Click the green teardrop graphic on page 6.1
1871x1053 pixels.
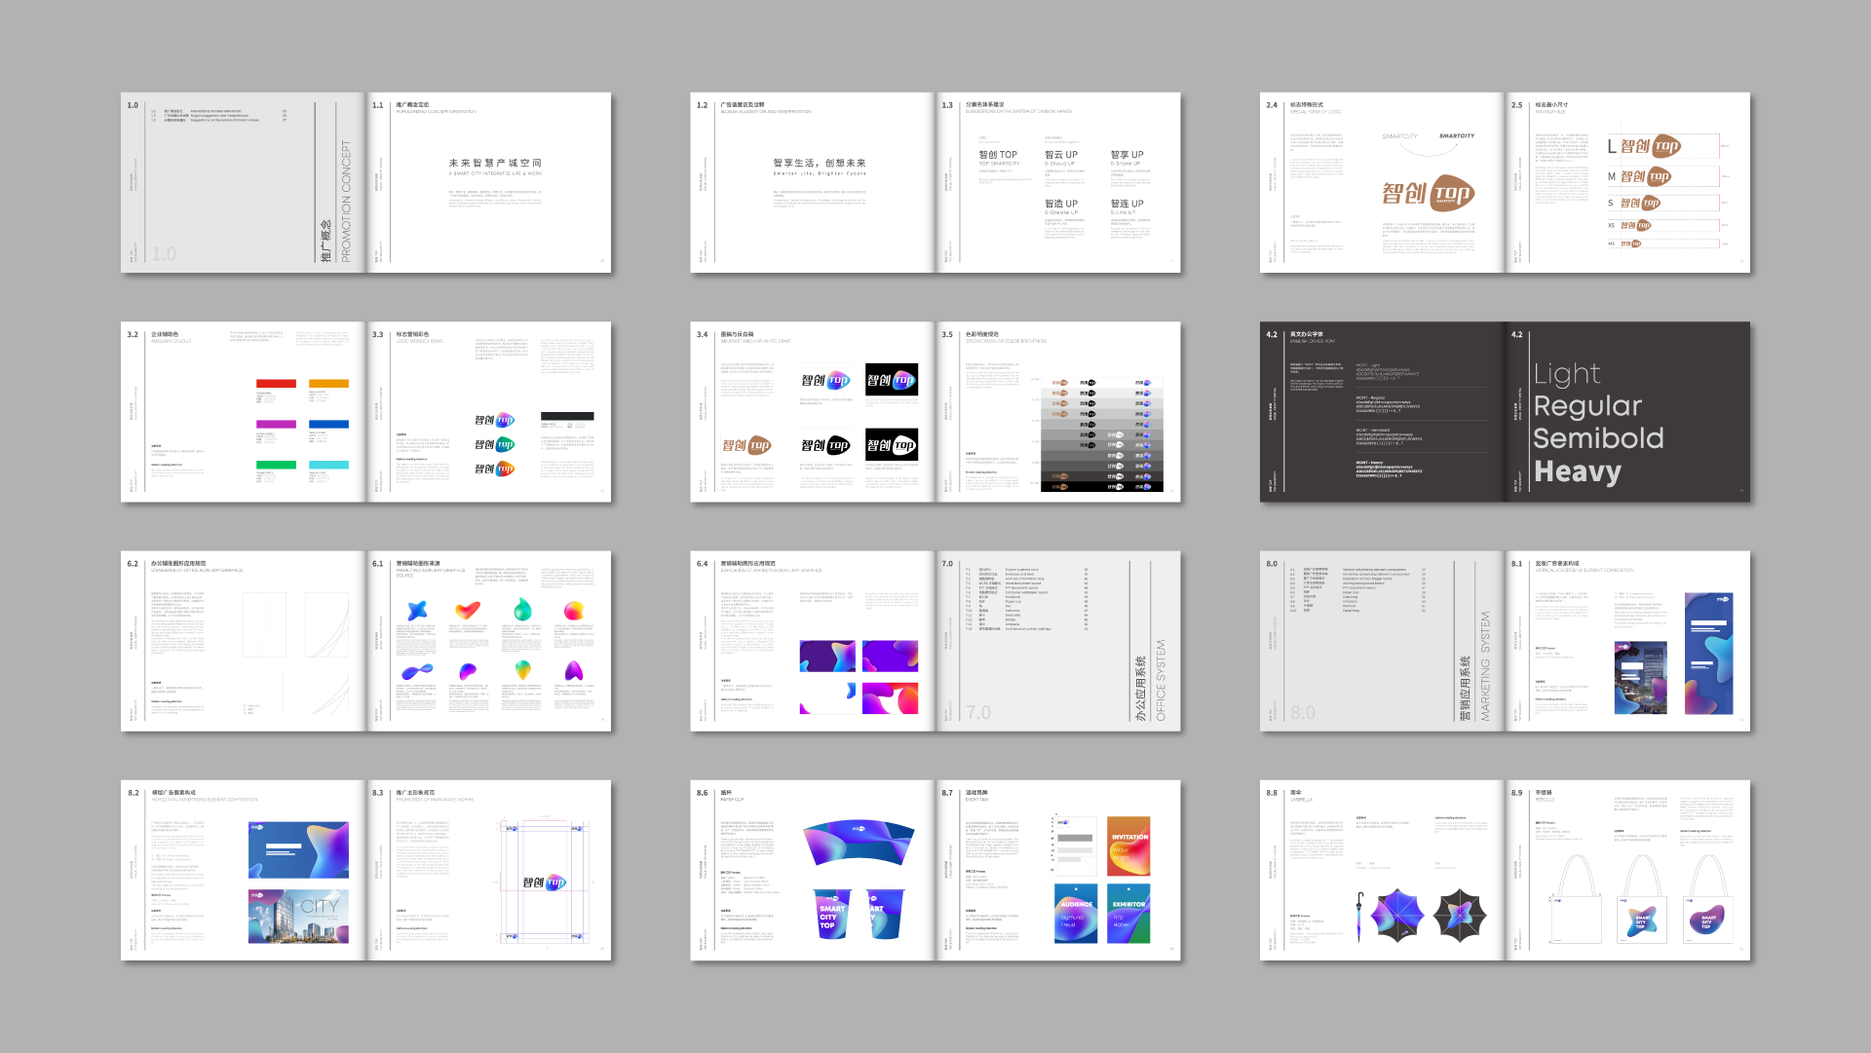pos(523,610)
